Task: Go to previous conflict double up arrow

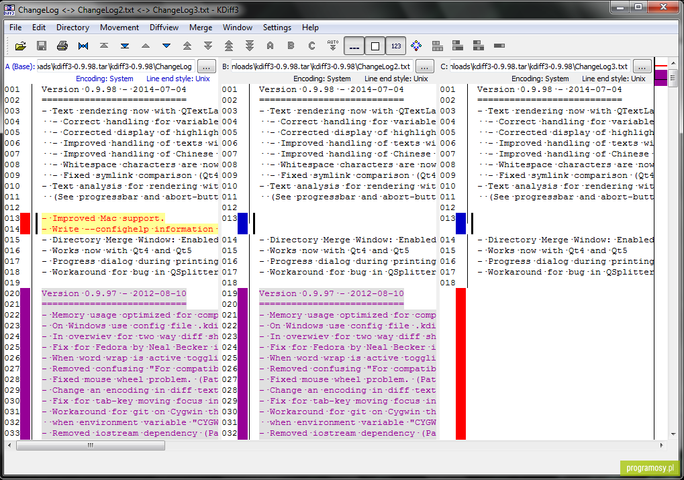Action: [187, 46]
